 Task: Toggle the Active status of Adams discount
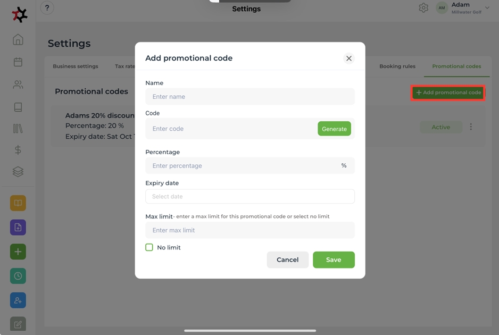click(440, 127)
